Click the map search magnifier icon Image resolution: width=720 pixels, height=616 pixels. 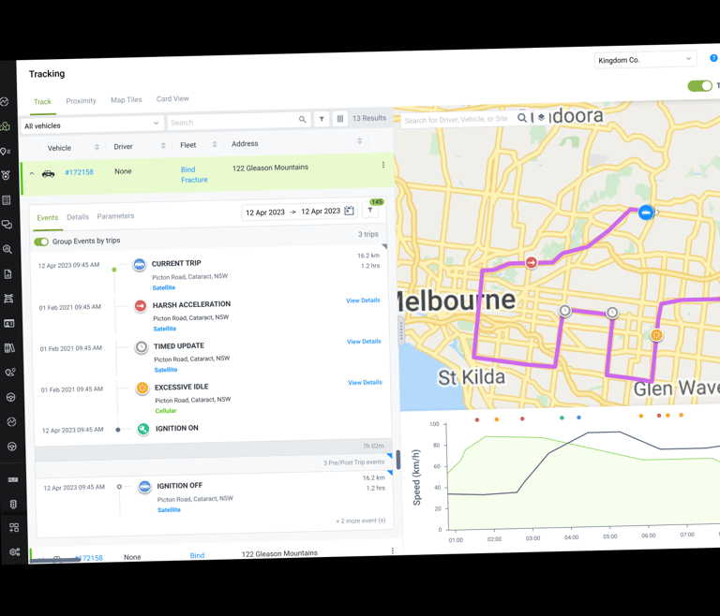coord(522,118)
